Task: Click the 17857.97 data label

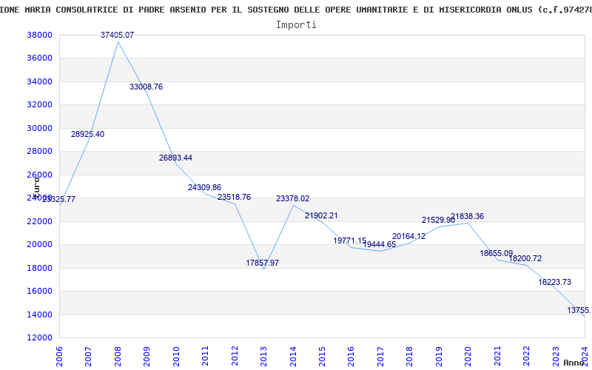Action: pos(263,263)
